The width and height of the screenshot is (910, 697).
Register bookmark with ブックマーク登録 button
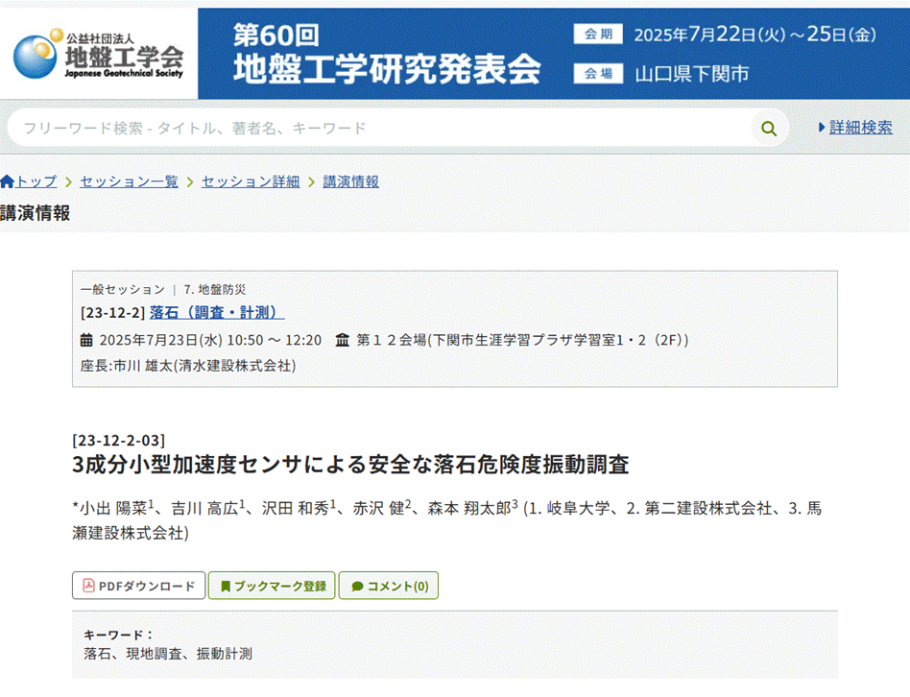[272, 586]
